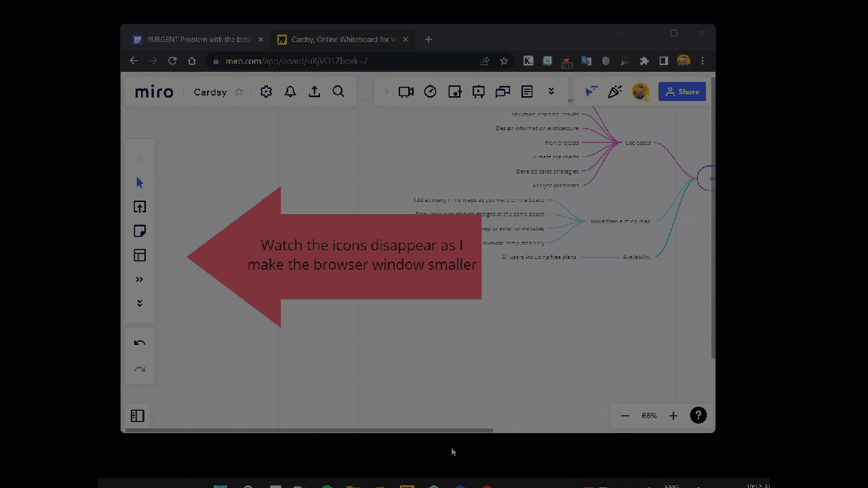
Task: Open the Cardsy board name
Action: pos(210,92)
